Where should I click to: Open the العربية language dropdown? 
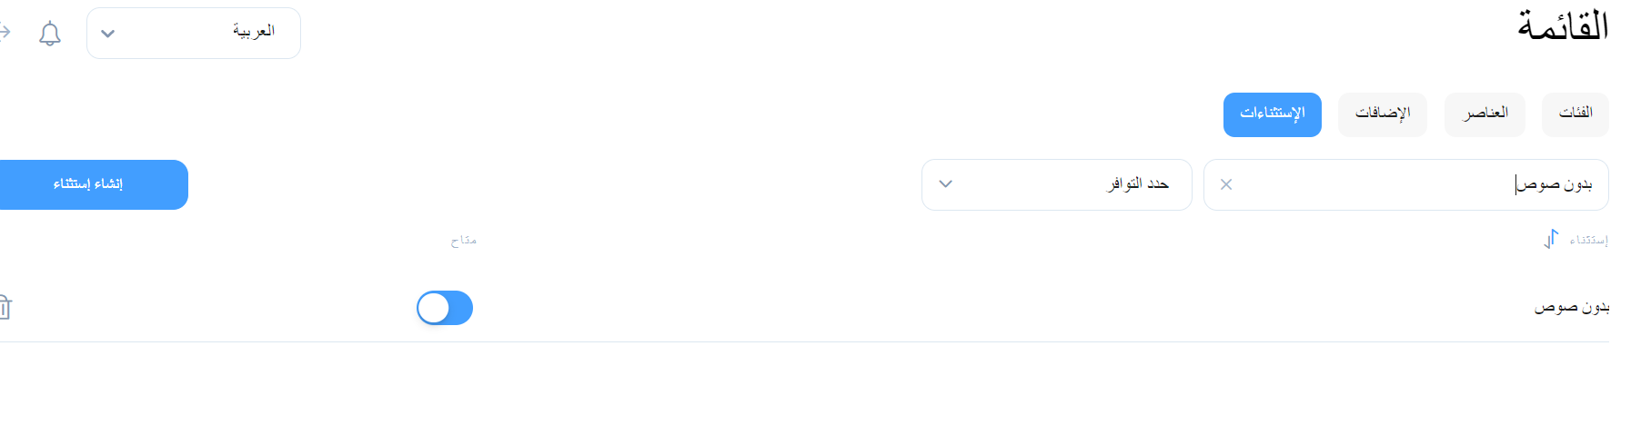pyautogui.click(x=194, y=34)
